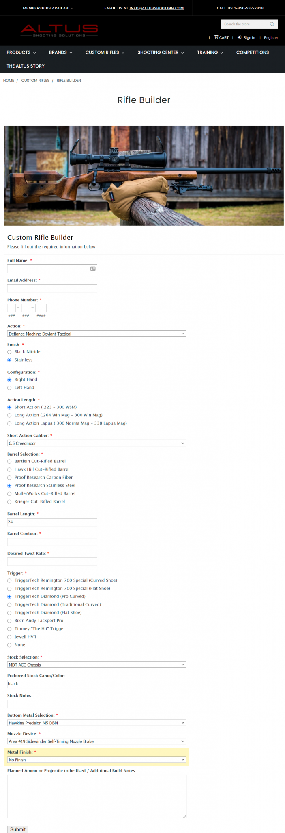Click the info@altusshooting.com email link

coord(156,8)
